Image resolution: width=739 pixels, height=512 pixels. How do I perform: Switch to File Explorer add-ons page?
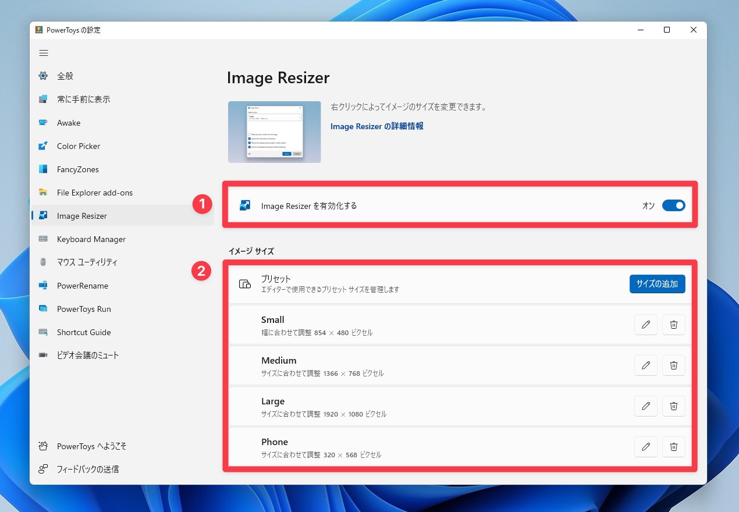click(43, 193)
